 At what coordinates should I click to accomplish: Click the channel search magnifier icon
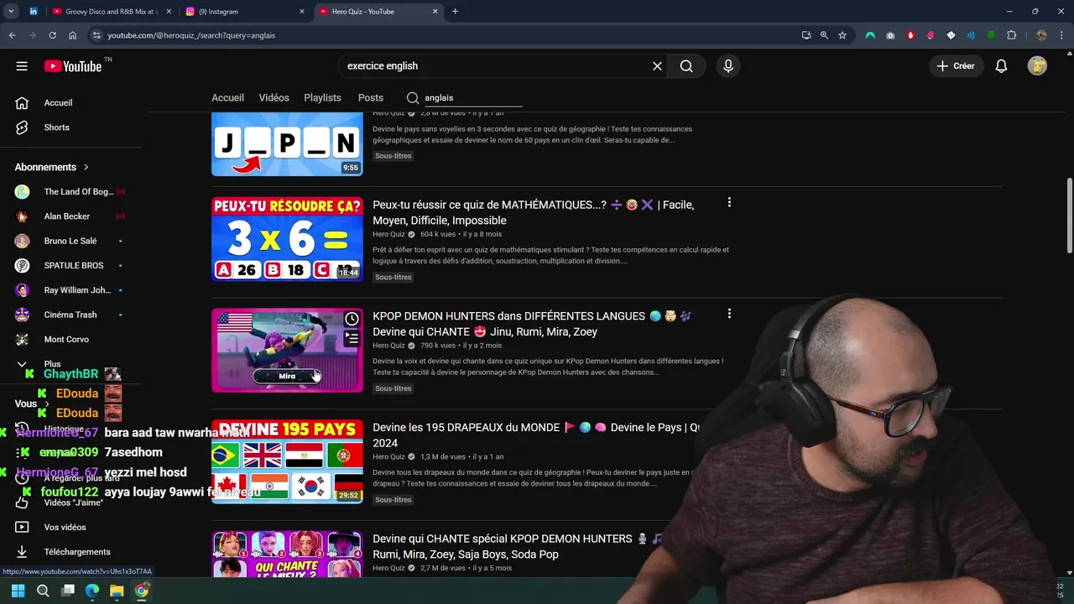point(412,98)
